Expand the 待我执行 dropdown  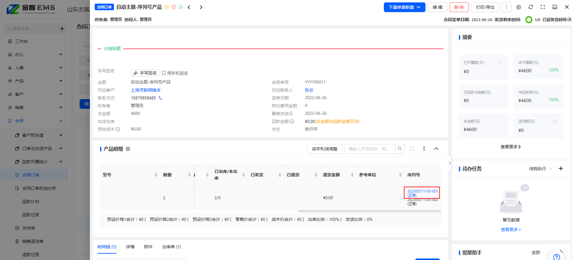coord(540,169)
